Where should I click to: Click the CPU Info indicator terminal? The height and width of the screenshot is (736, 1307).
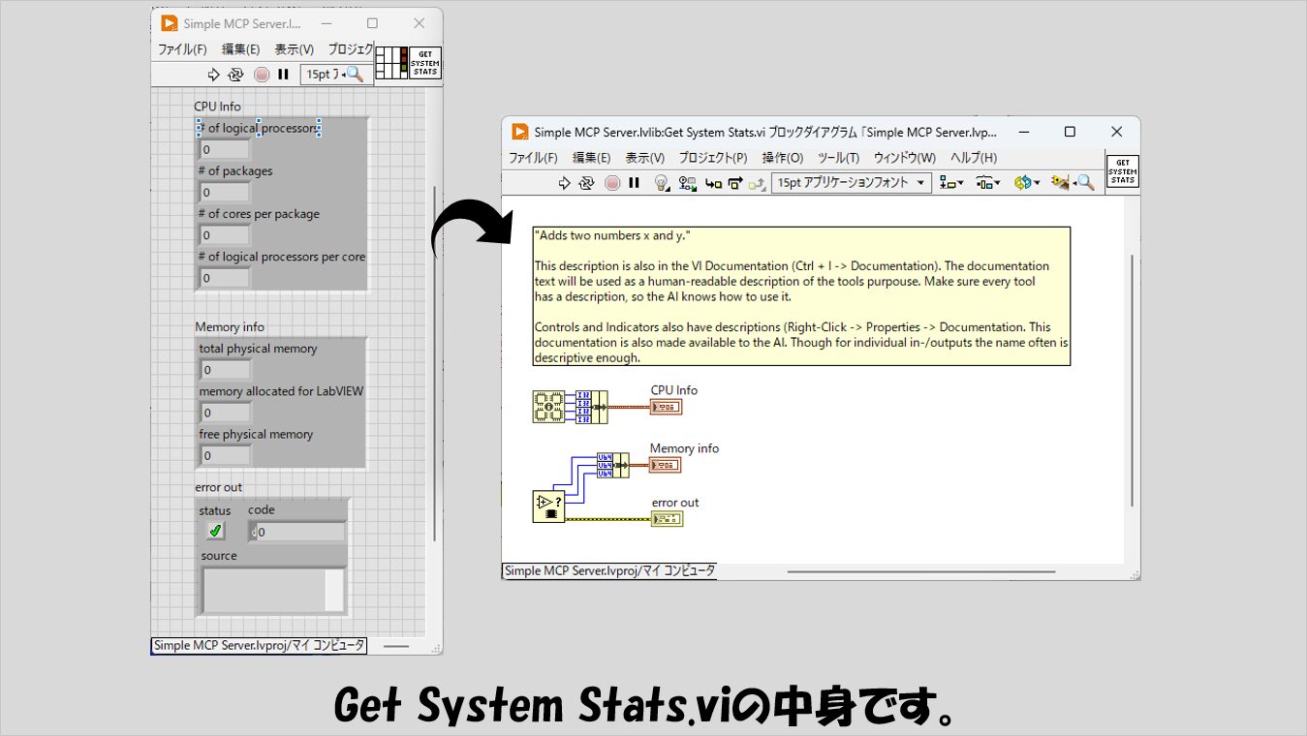666,408
